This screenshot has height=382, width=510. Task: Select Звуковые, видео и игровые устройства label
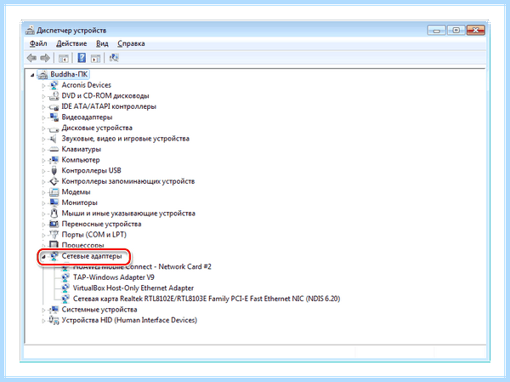point(126,139)
